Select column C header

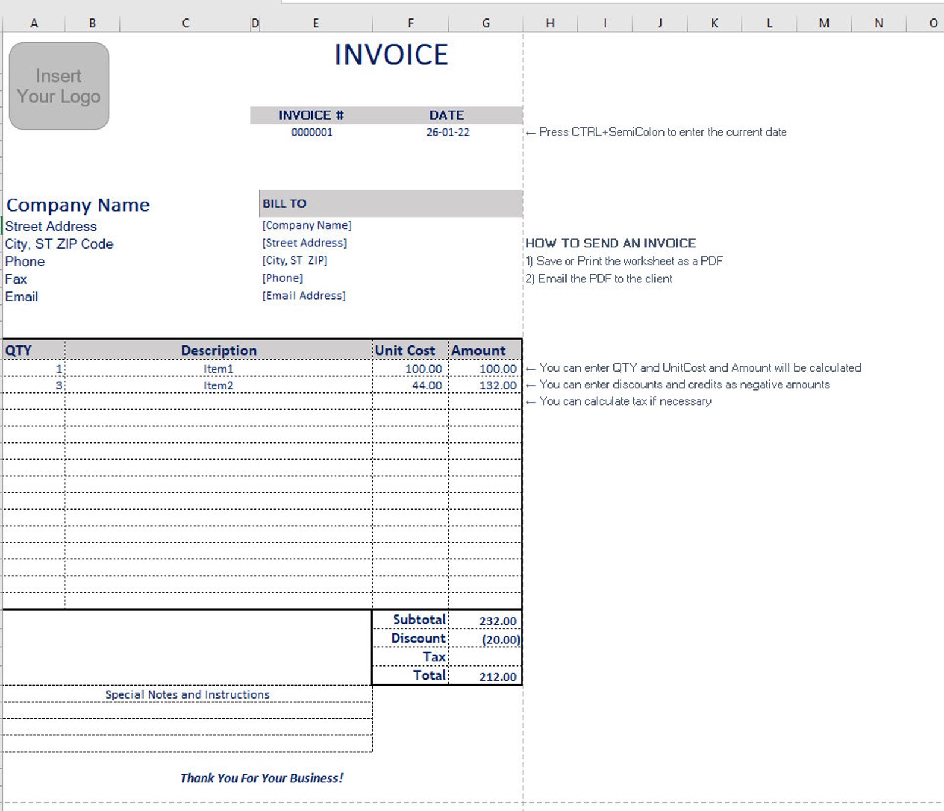pos(185,23)
